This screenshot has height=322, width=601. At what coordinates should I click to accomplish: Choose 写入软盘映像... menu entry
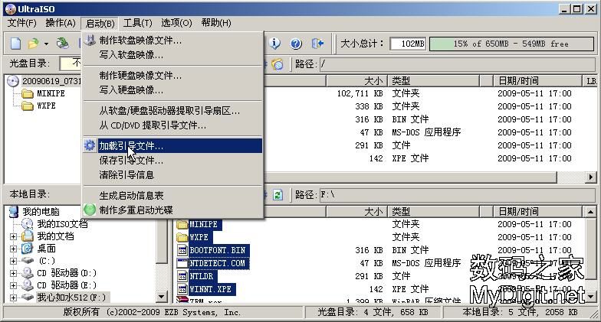coord(172,55)
